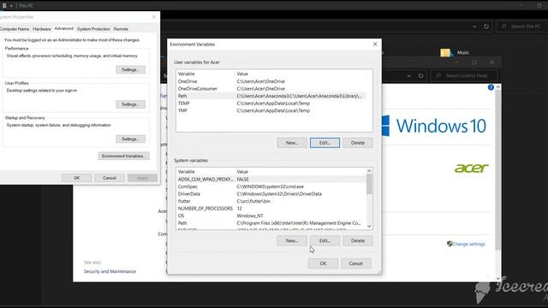The height and width of the screenshot is (308, 548).
Task: Switch to Hardware tab
Action: tap(42, 29)
